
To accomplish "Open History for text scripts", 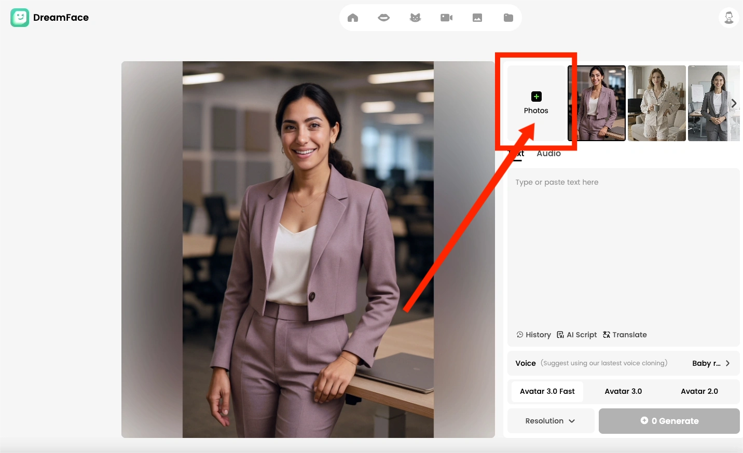I will coord(533,335).
